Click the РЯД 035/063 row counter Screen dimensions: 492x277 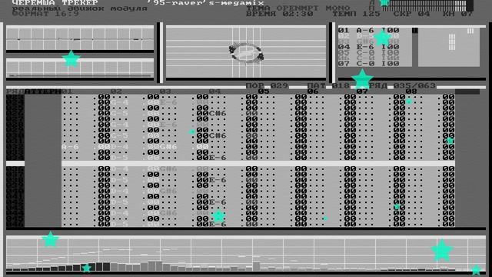(x=402, y=85)
